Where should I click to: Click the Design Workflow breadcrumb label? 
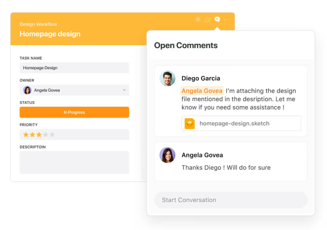[x=38, y=24]
